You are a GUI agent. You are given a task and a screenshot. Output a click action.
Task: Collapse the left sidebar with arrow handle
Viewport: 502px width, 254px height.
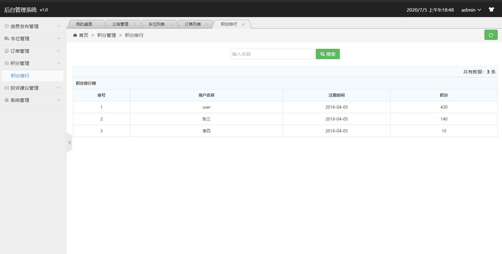(x=69, y=142)
